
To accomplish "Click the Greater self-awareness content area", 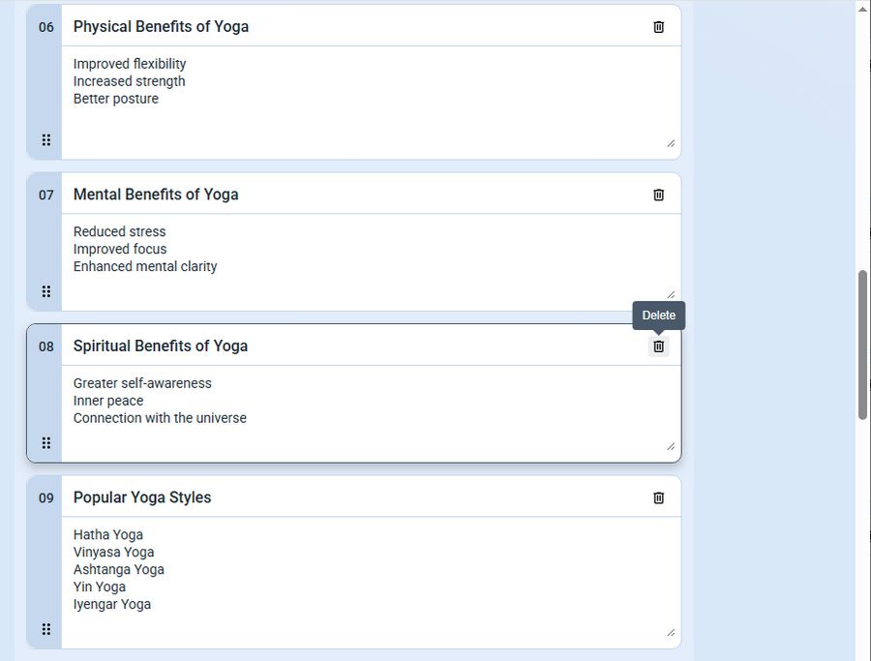I will (371, 413).
